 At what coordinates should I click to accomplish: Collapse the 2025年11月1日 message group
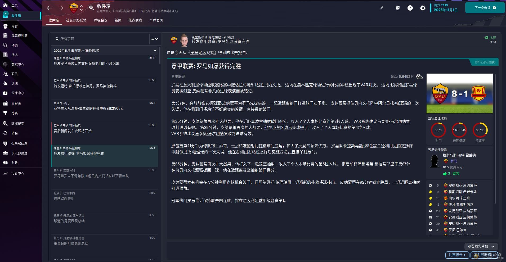155,51
